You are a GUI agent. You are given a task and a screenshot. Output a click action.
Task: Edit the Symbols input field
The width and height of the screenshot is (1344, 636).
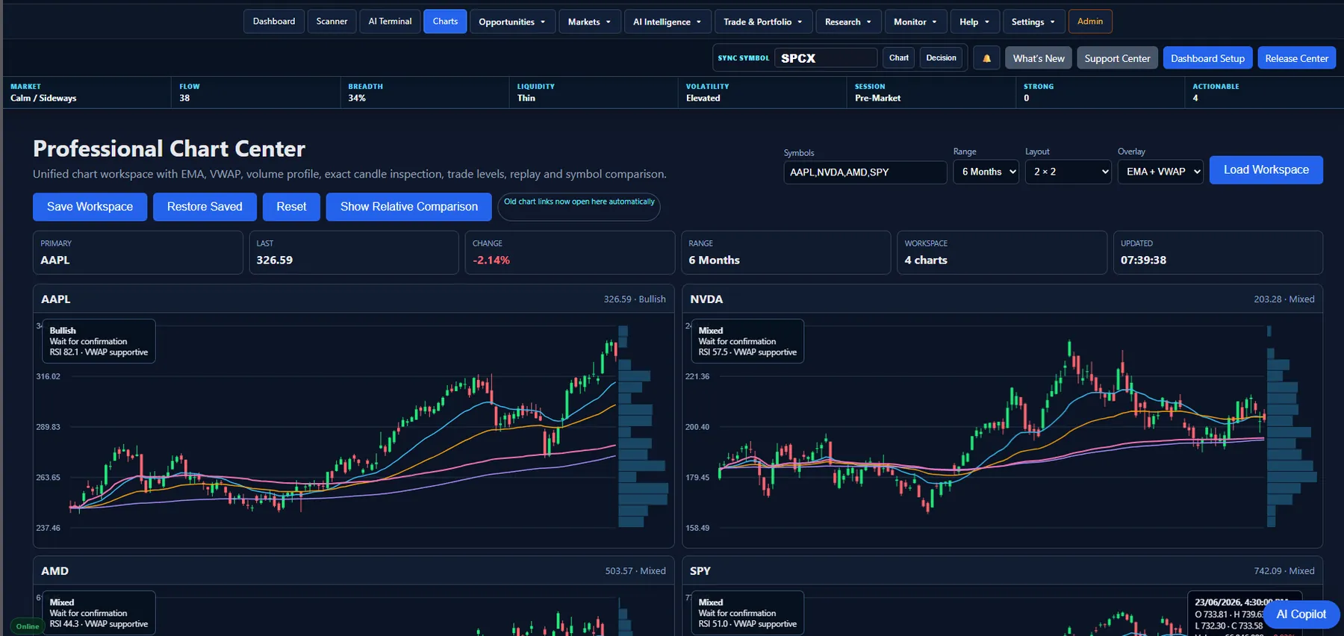(865, 172)
